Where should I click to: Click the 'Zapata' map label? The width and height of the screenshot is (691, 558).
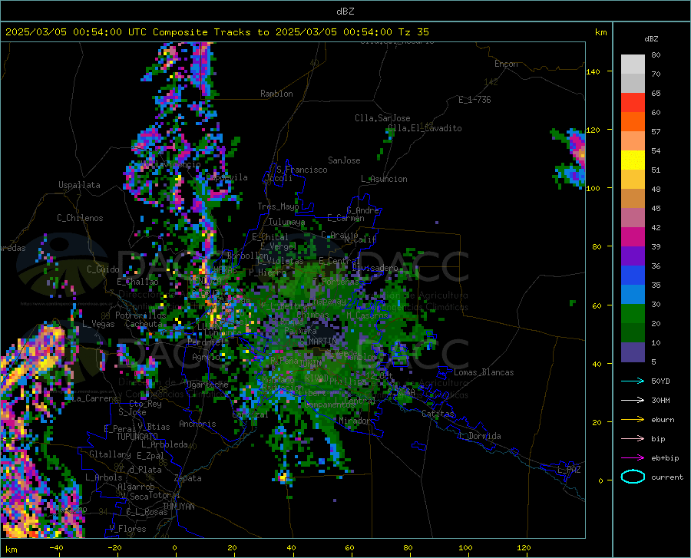click(x=188, y=478)
